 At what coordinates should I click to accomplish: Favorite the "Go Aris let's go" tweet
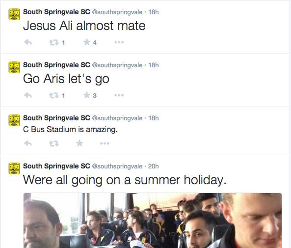(87, 95)
